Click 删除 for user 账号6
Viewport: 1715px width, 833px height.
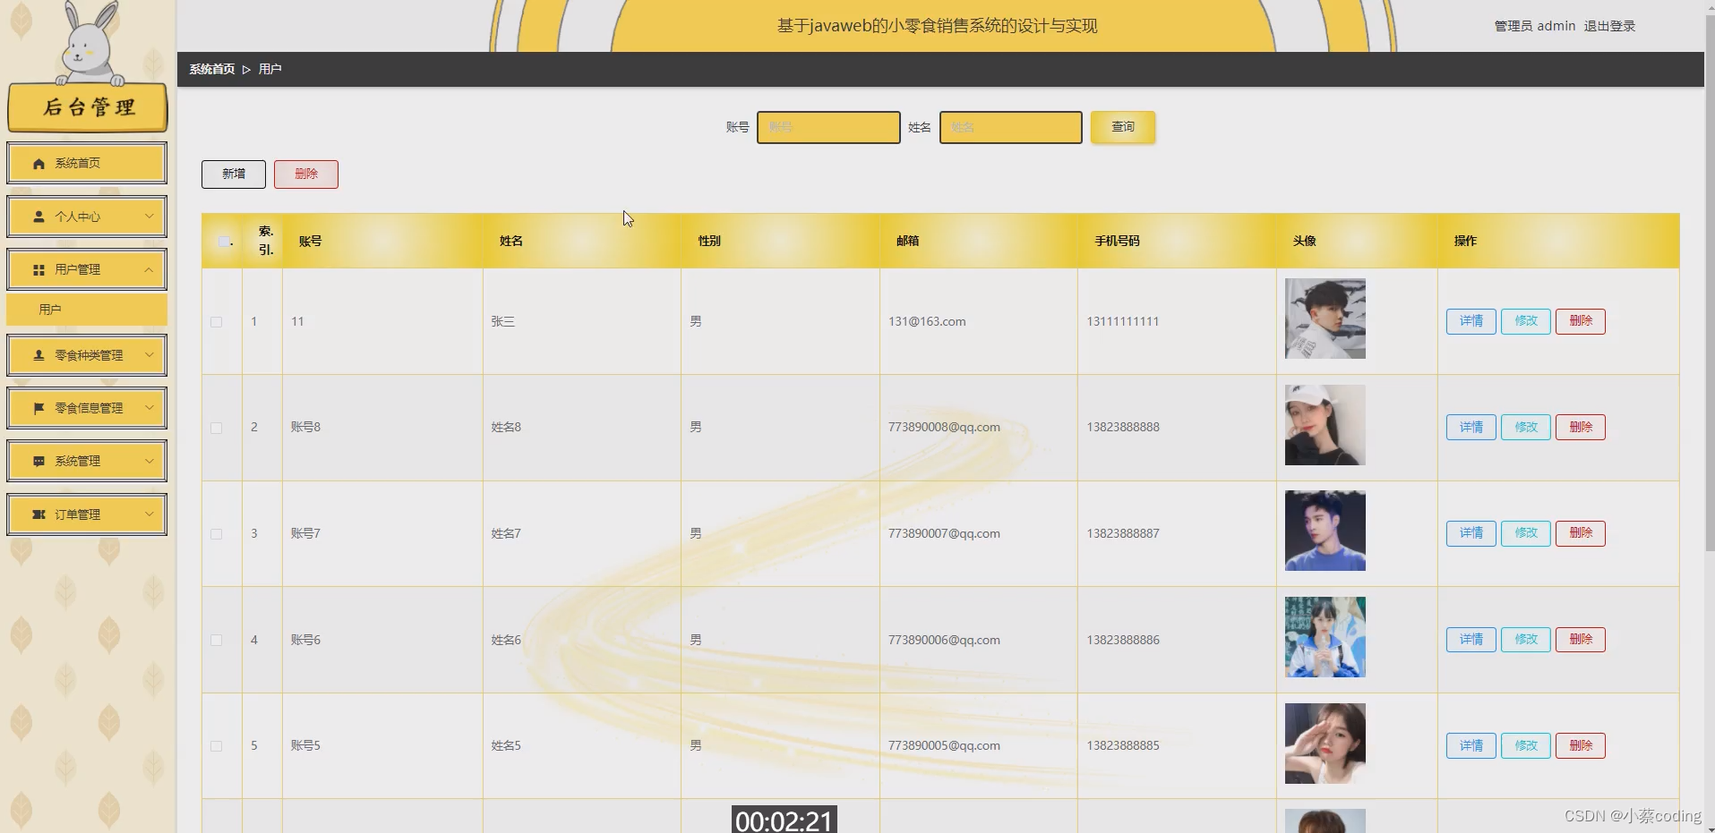point(1581,640)
